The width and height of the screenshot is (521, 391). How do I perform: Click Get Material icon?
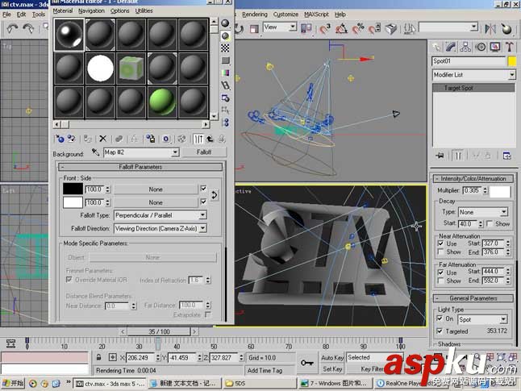tap(60, 139)
